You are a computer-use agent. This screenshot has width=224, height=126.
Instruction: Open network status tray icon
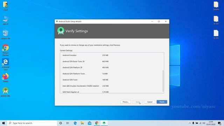coord(200,123)
